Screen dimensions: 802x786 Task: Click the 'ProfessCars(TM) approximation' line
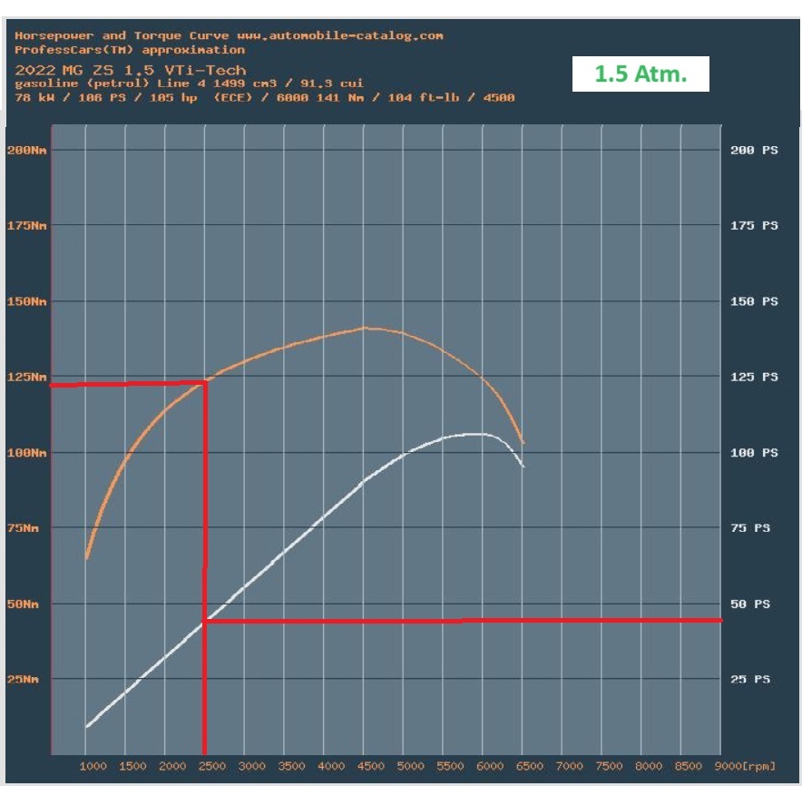(130, 50)
